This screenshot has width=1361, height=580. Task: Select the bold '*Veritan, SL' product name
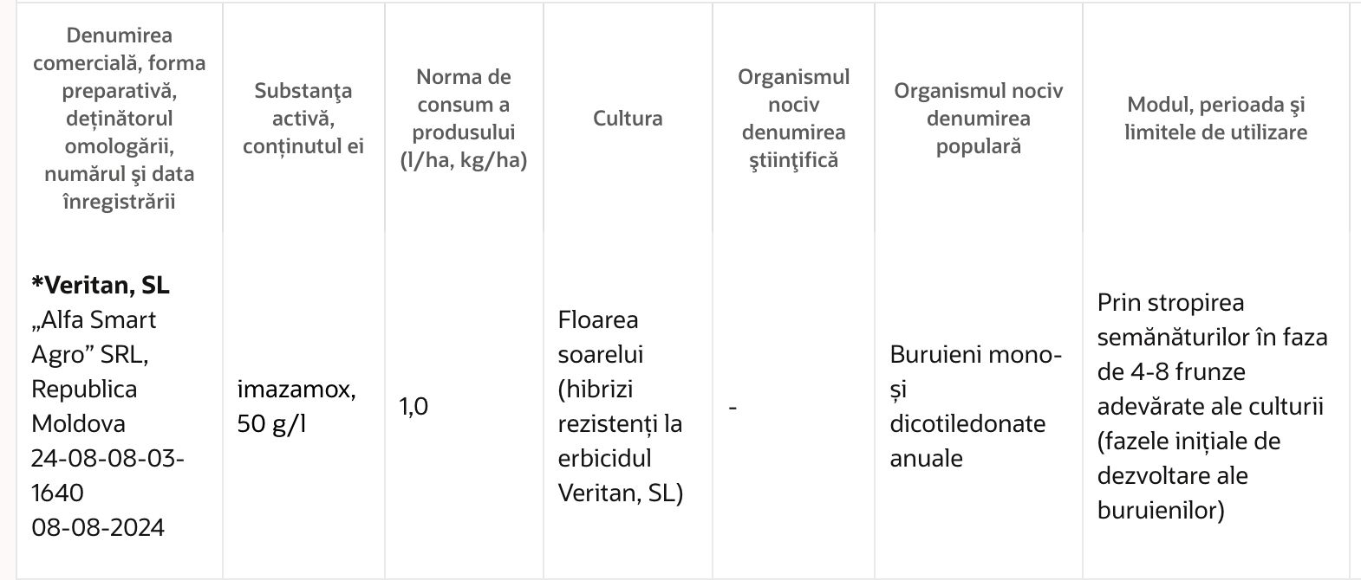tap(101, 285)
